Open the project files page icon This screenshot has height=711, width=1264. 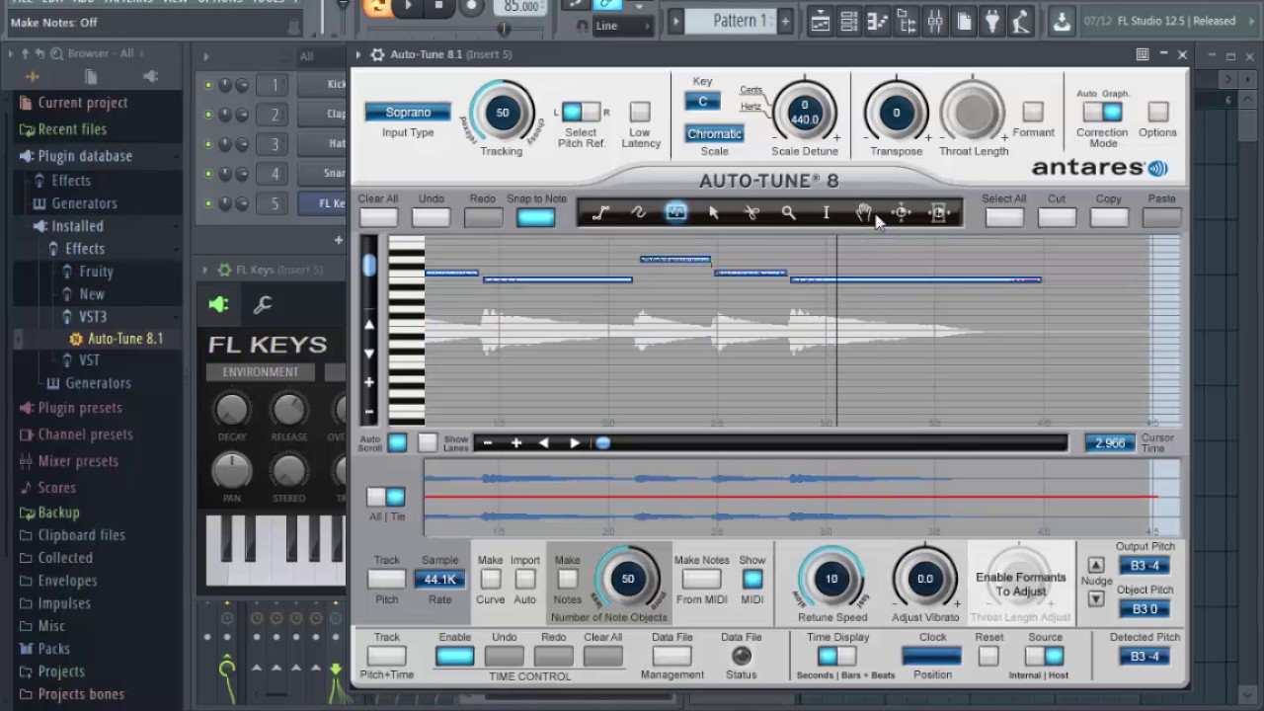coord(964,20)
